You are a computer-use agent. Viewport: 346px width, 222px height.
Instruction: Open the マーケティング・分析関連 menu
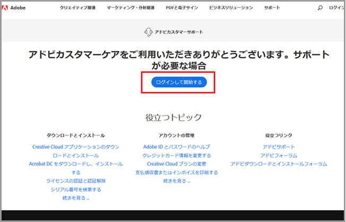coord(131,8)
